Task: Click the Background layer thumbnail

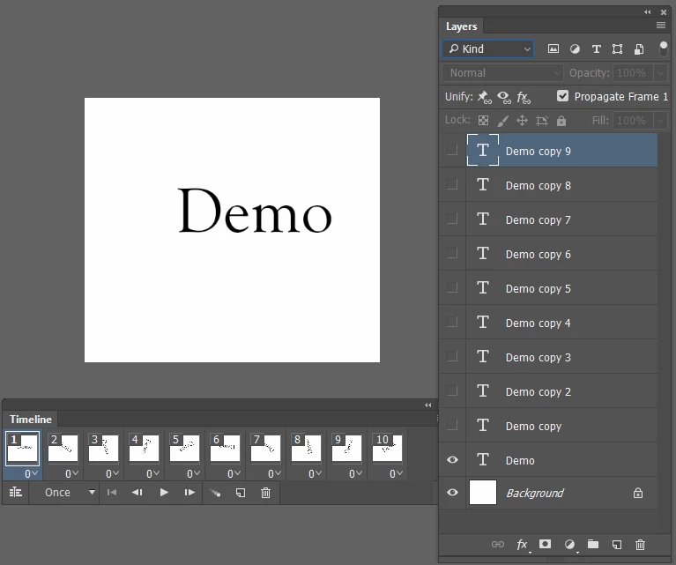Action: click(483, 492)
